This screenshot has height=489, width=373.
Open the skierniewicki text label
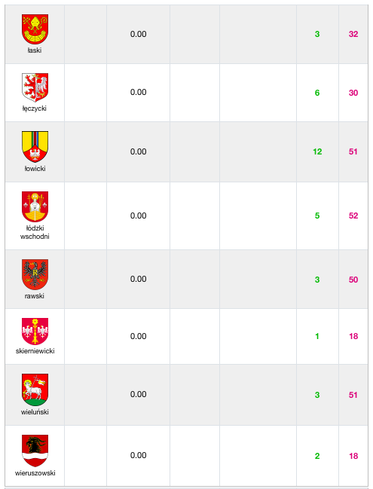35,351
